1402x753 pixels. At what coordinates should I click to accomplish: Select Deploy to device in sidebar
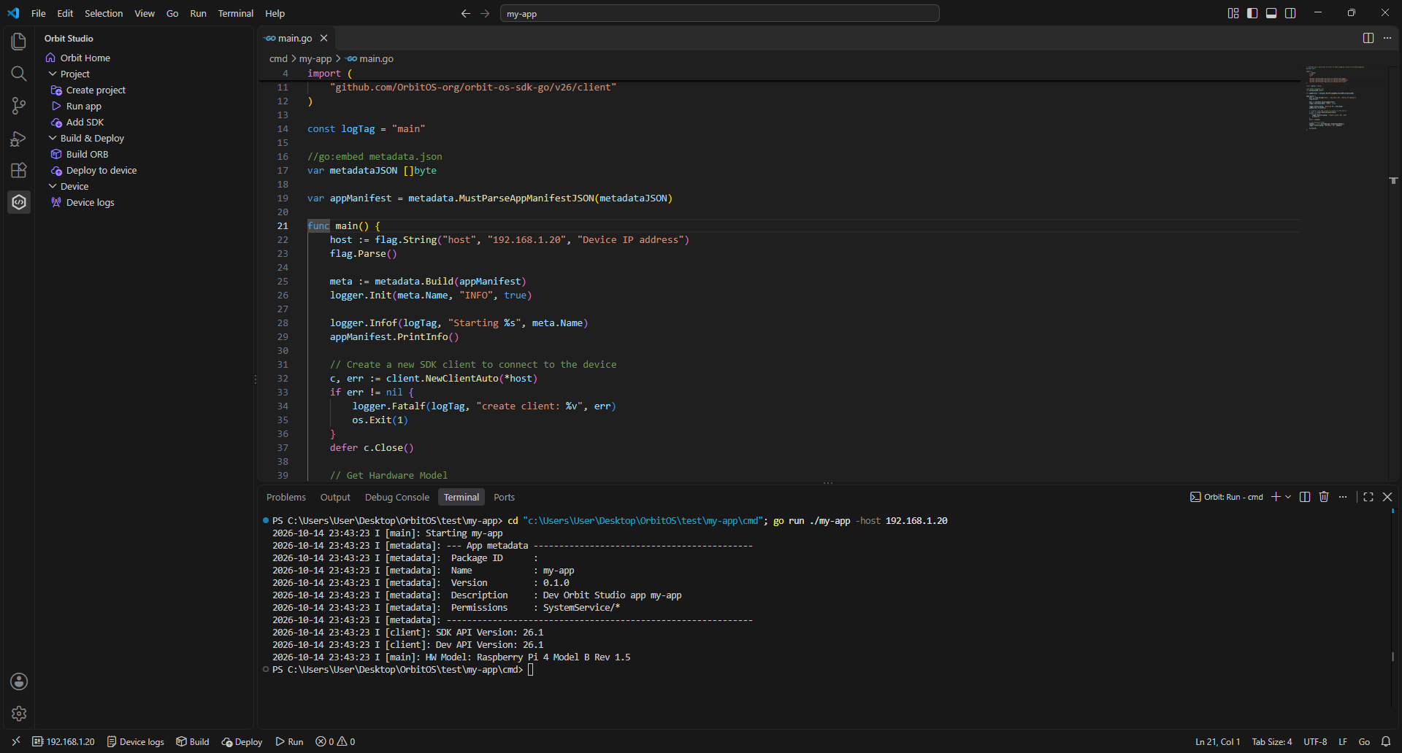point(101,170)
